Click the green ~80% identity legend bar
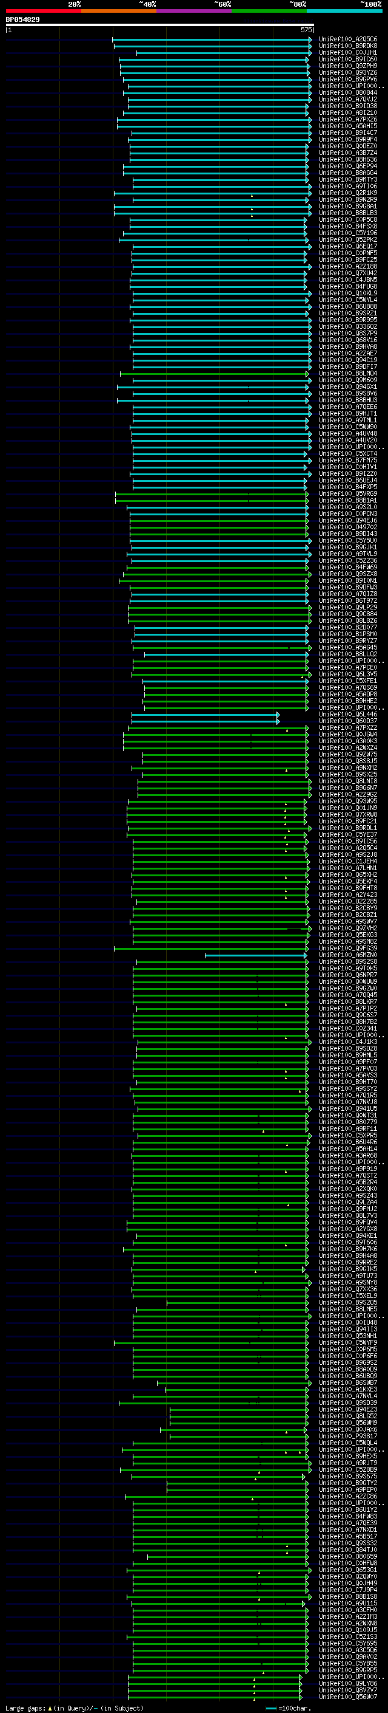The height and width of the screenshot is (1713, 388). coord(269,11)
